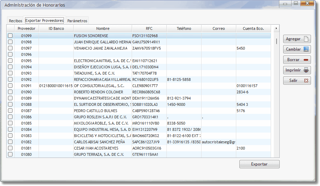This screenshot has height=186, width=320.
Task: Click the Exportar button
Action: [x=260, y=164]
